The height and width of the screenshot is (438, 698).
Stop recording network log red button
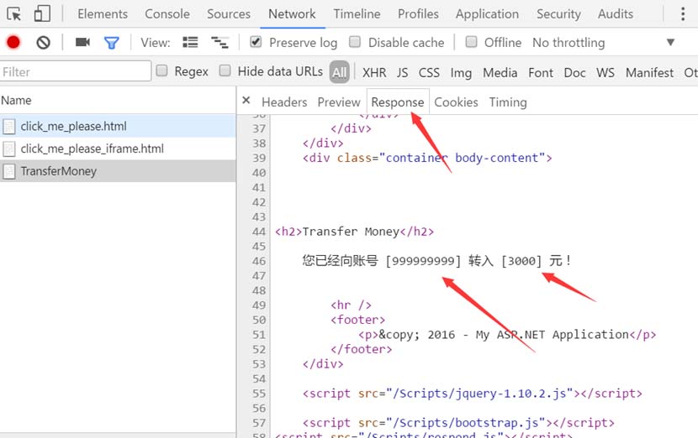click(x=13, y=42)
